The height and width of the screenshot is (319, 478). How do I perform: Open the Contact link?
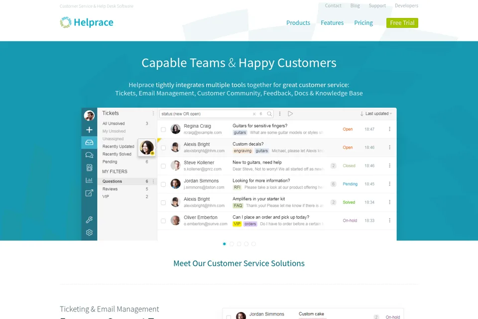tap(333, 5)
